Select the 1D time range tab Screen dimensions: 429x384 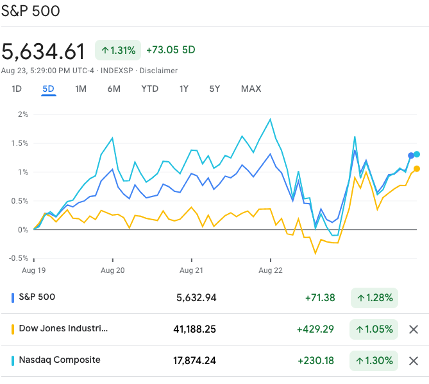[x=17, y=89]
